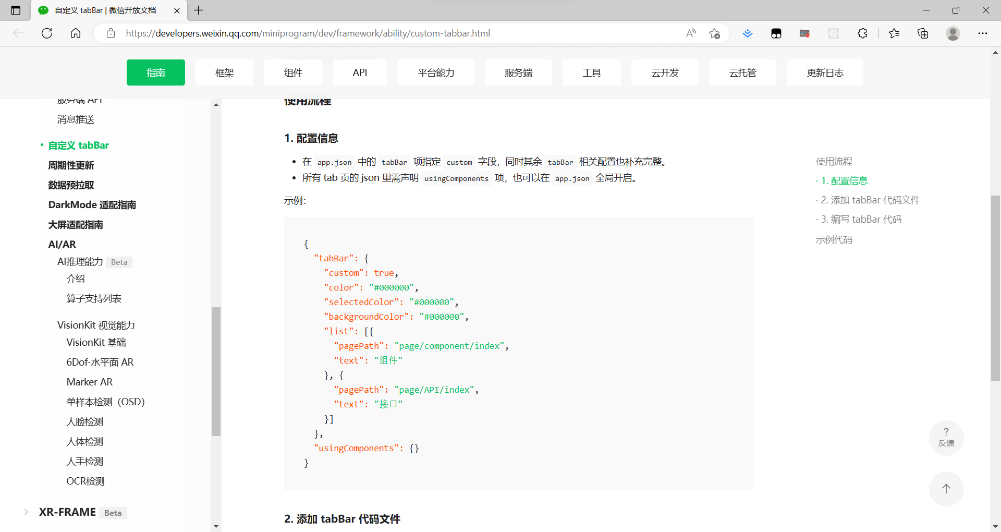Expand the browser Settings menu
The width and height of the screenshot is (1001, 532).
pyautogui.click(x=983, y=33)
